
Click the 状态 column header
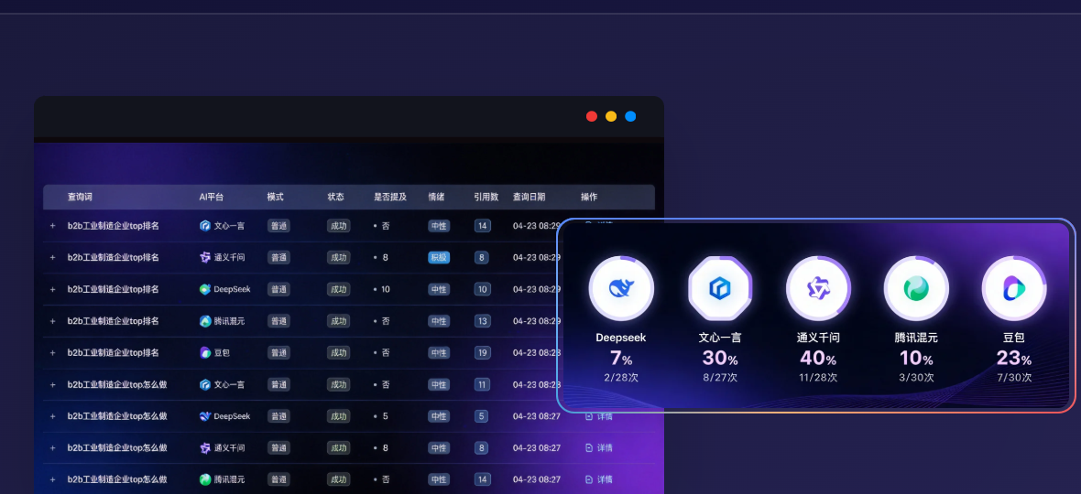tap(335, 197)
